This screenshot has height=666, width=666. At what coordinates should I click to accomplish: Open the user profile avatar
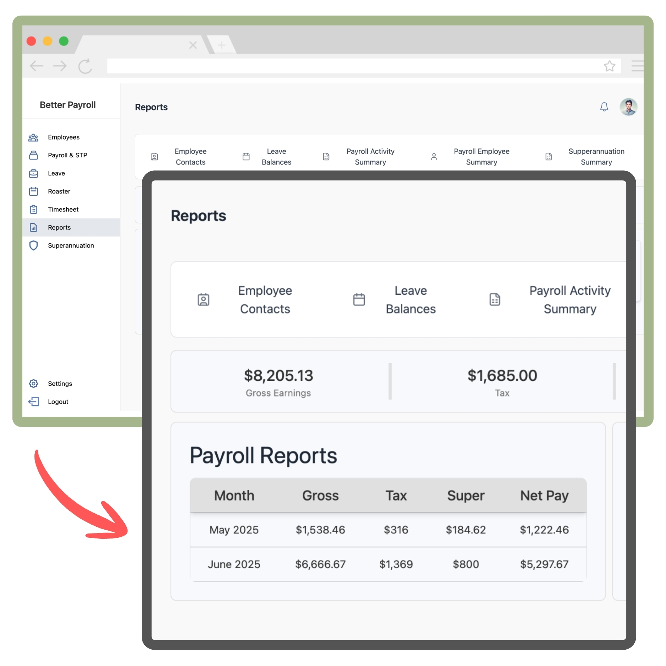[628, 107]
